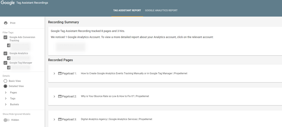Click the Print label

point(13,23)
